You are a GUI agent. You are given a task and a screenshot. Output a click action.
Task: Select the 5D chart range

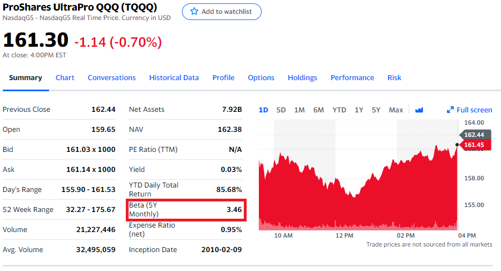[281, 110]
